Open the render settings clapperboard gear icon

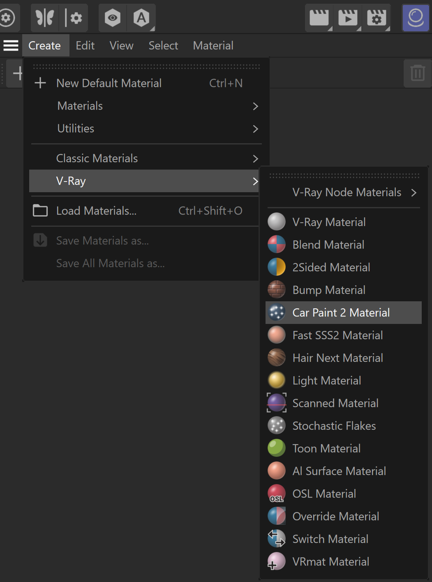tap(377, 18)
